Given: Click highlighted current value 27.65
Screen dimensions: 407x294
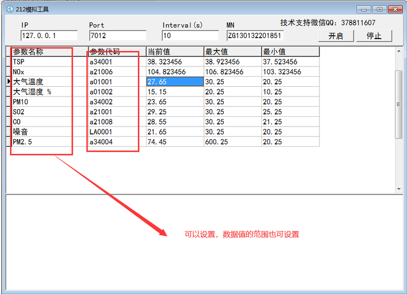Looking at the screenshot, I should pos(175,82).
